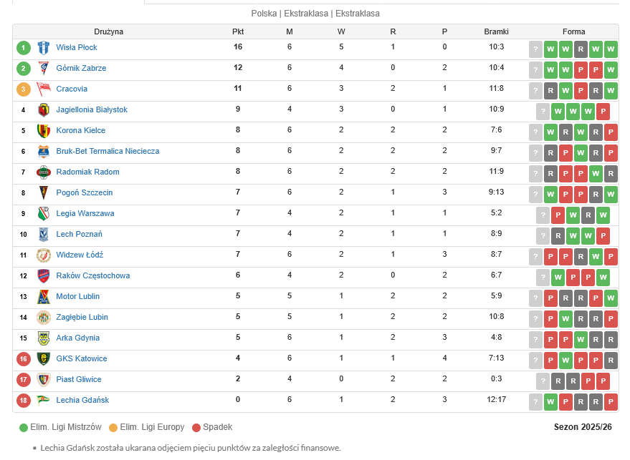Click the Widzew Łódź club crest

[44, 255]
